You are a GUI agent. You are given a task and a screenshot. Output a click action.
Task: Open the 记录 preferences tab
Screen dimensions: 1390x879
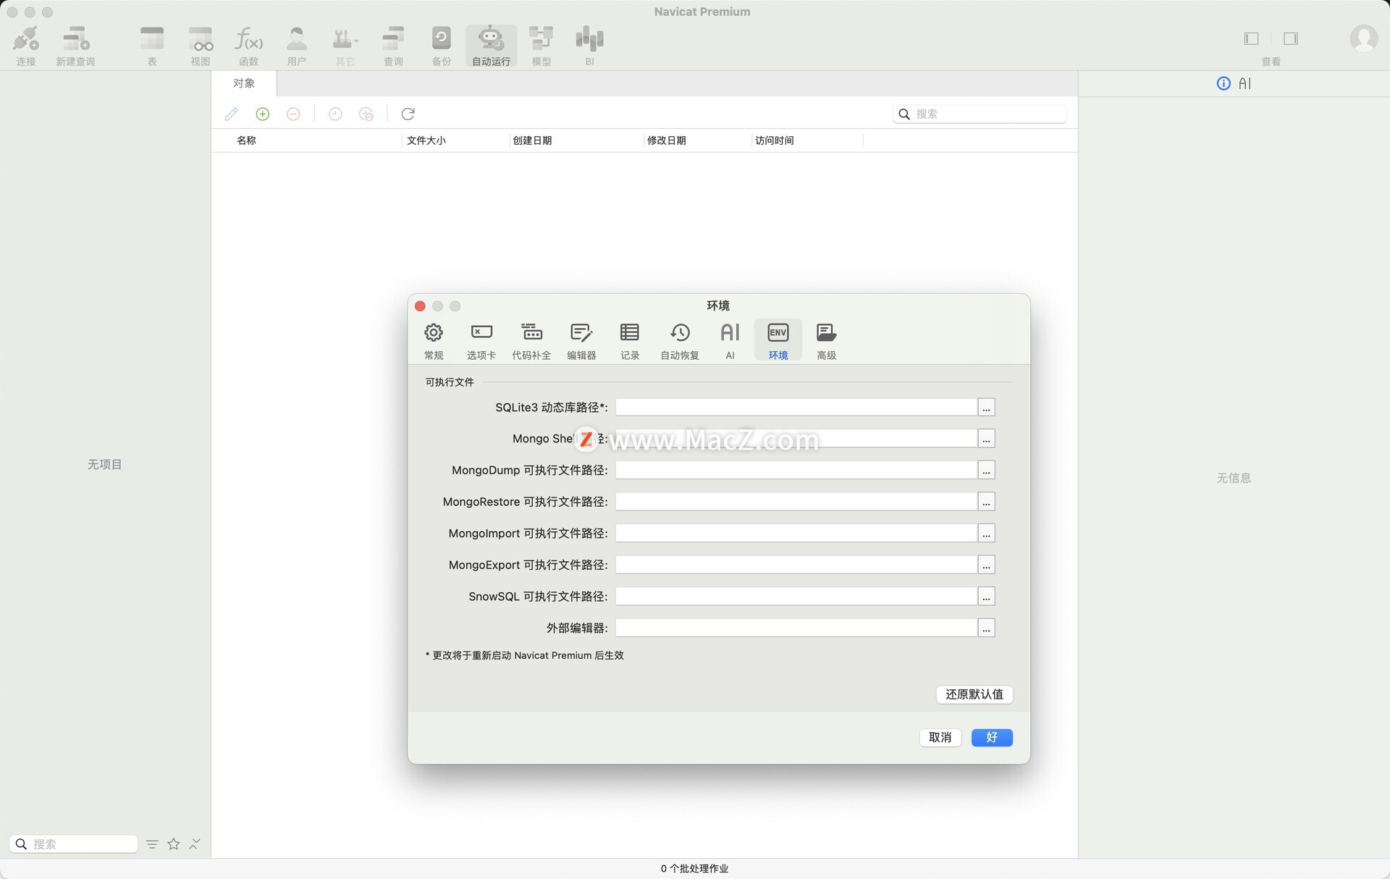click(630, 340)
